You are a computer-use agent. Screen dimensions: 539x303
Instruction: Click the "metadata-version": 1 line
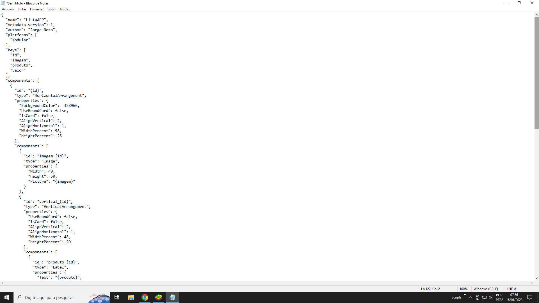tap(30, 25)
